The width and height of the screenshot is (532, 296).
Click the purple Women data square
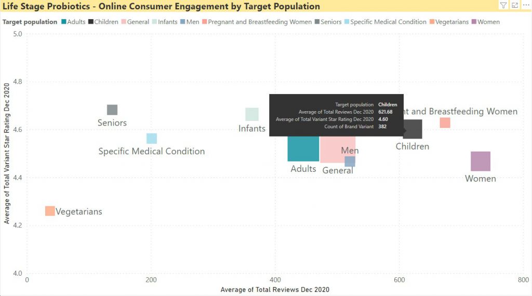481,162
